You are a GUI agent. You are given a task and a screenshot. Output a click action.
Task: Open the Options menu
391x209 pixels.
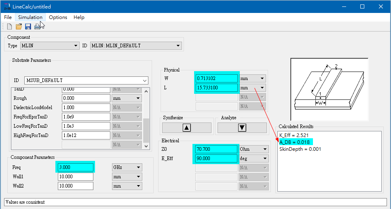(58, 17)
